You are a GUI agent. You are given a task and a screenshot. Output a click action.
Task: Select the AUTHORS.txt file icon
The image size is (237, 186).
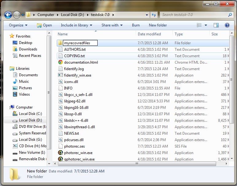tap(60, 49)
